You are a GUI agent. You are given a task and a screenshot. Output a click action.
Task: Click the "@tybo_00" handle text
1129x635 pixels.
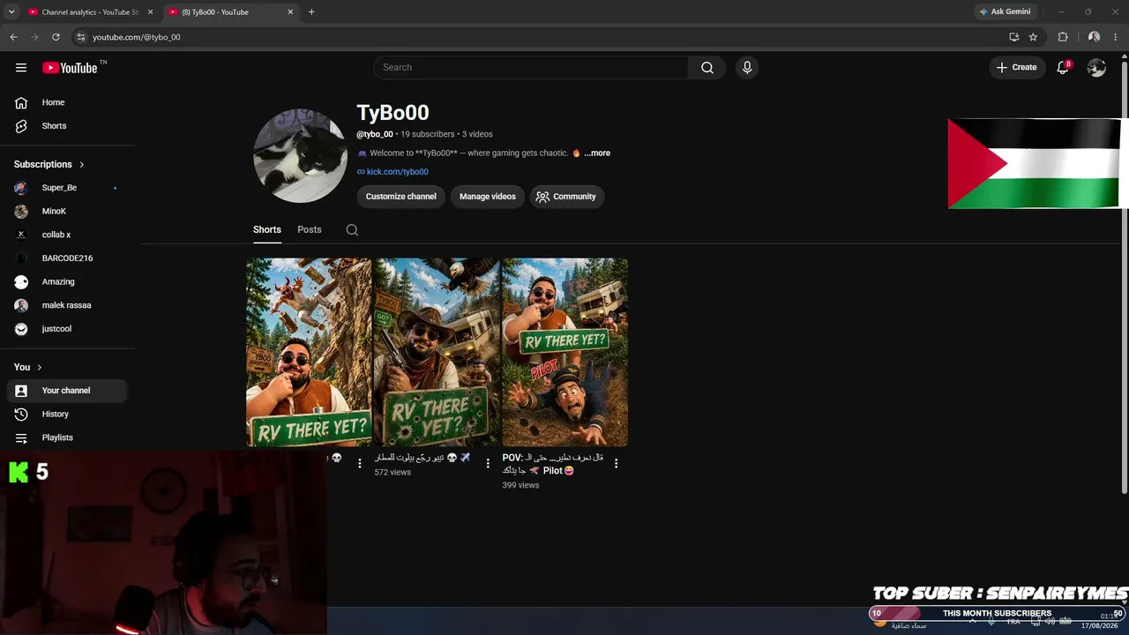click(375, 134)
